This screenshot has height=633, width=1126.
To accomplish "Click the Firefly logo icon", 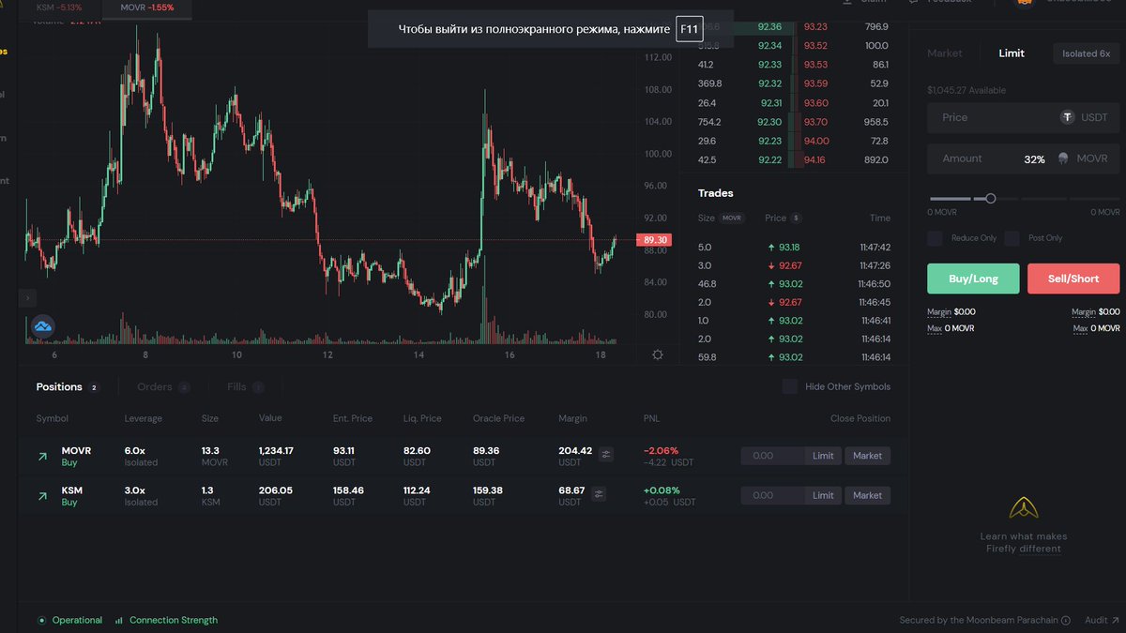I will pos(1024,508).
